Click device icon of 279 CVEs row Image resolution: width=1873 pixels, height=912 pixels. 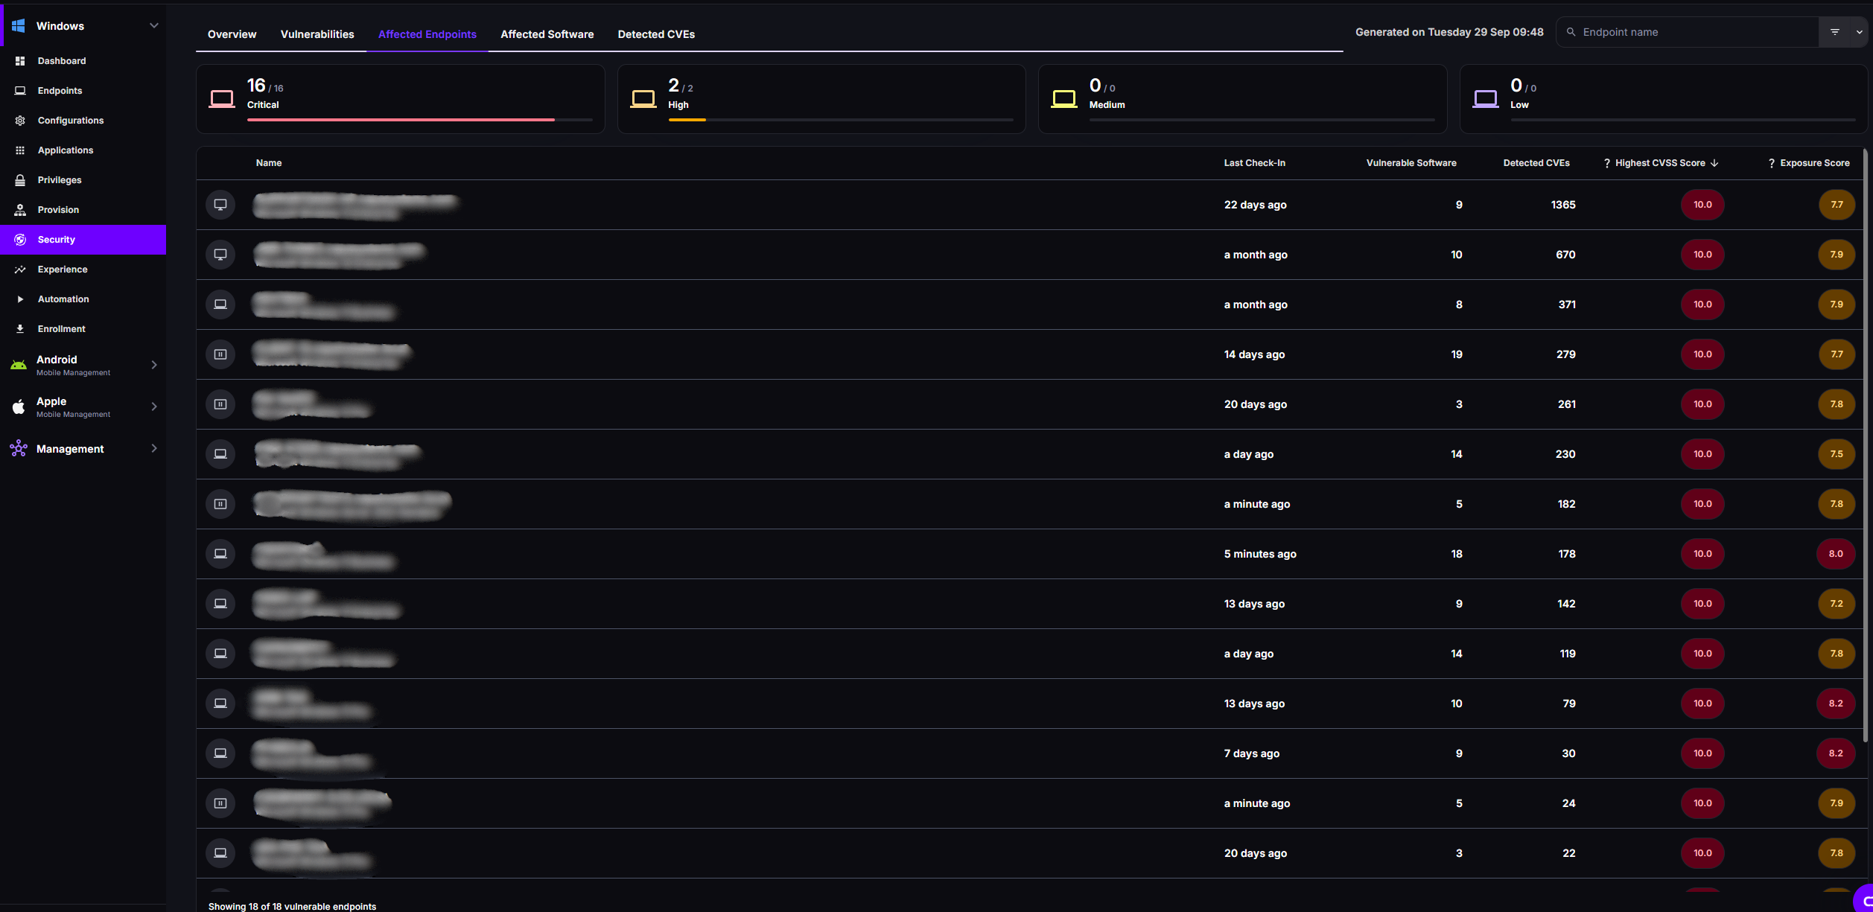(220, 354)
